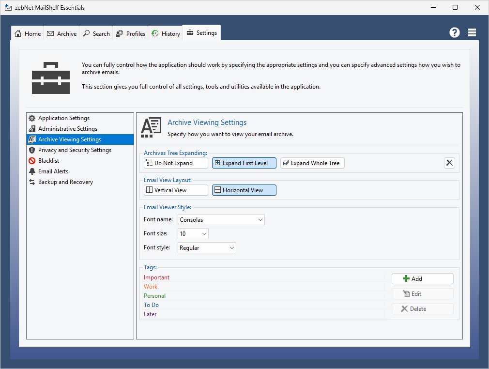Select Do Not Expand tree option

pos(176,163)
